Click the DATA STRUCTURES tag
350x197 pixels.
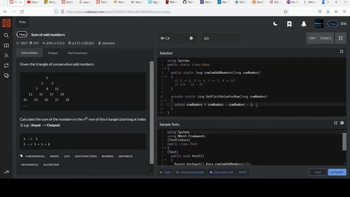pos(86,157)
